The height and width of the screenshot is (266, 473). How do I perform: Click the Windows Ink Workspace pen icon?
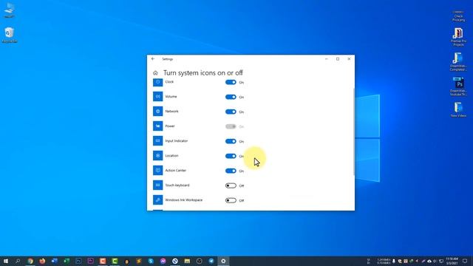[x=157, y=200]
